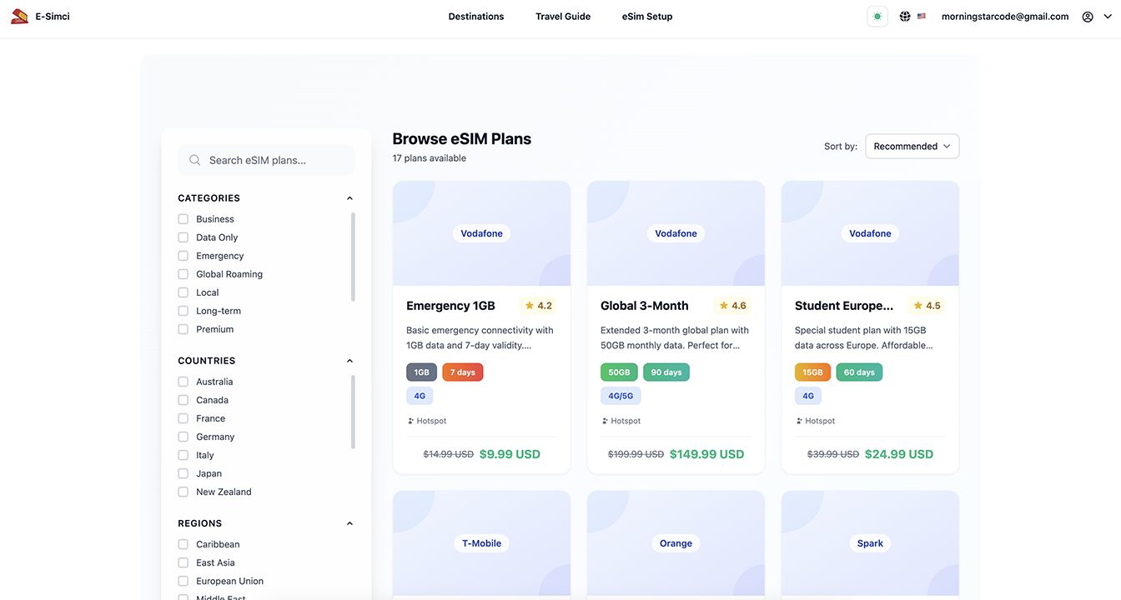1121x600 pixels.
Task: Collapse the Countries section
Action: [x=349, y=361]
